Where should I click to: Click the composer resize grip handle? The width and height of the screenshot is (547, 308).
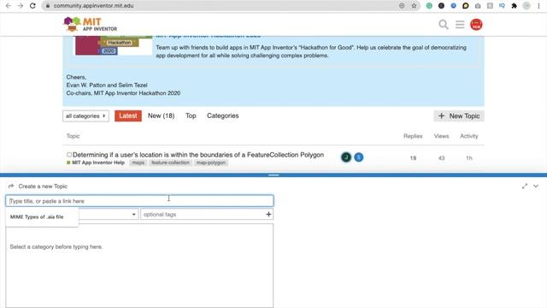pyautogui.click(x=273, y=175)
